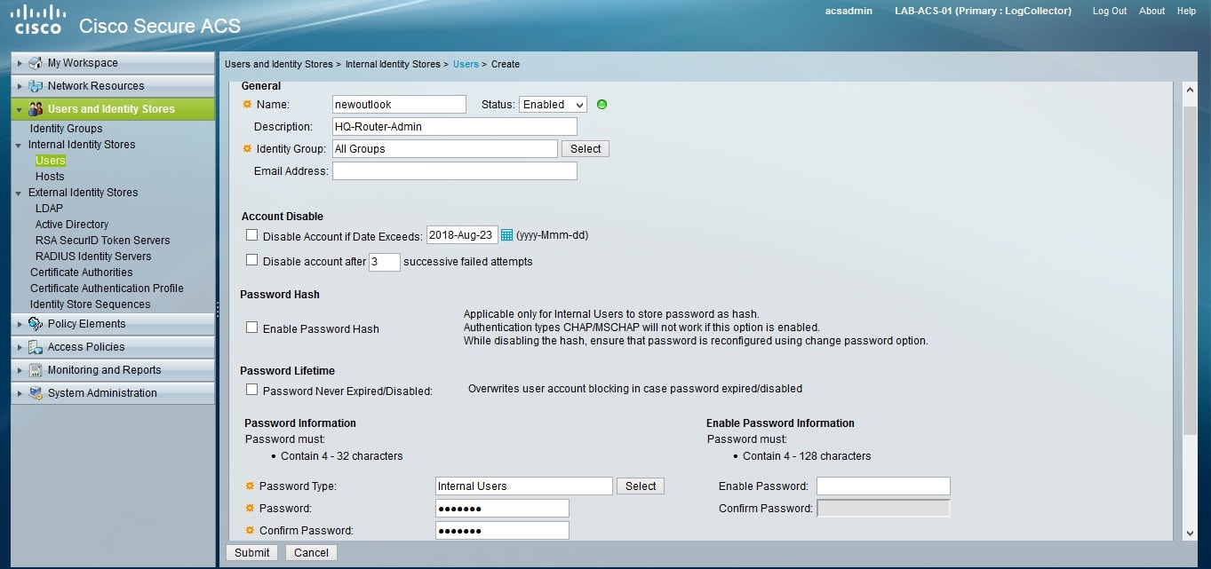Enable Disable Account if Date Exceeds checkbox
The image size is (1211, 569).
click(x=252, y=235)
